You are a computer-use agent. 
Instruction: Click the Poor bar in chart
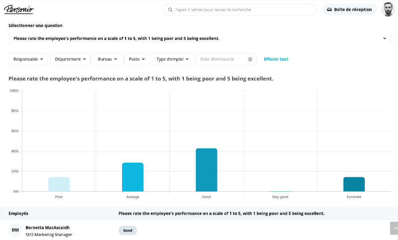point(59,184)
